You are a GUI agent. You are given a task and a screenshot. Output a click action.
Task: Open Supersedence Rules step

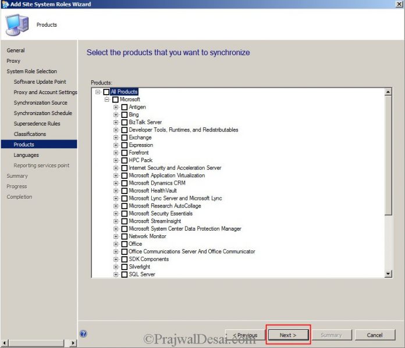click(37, 124)
